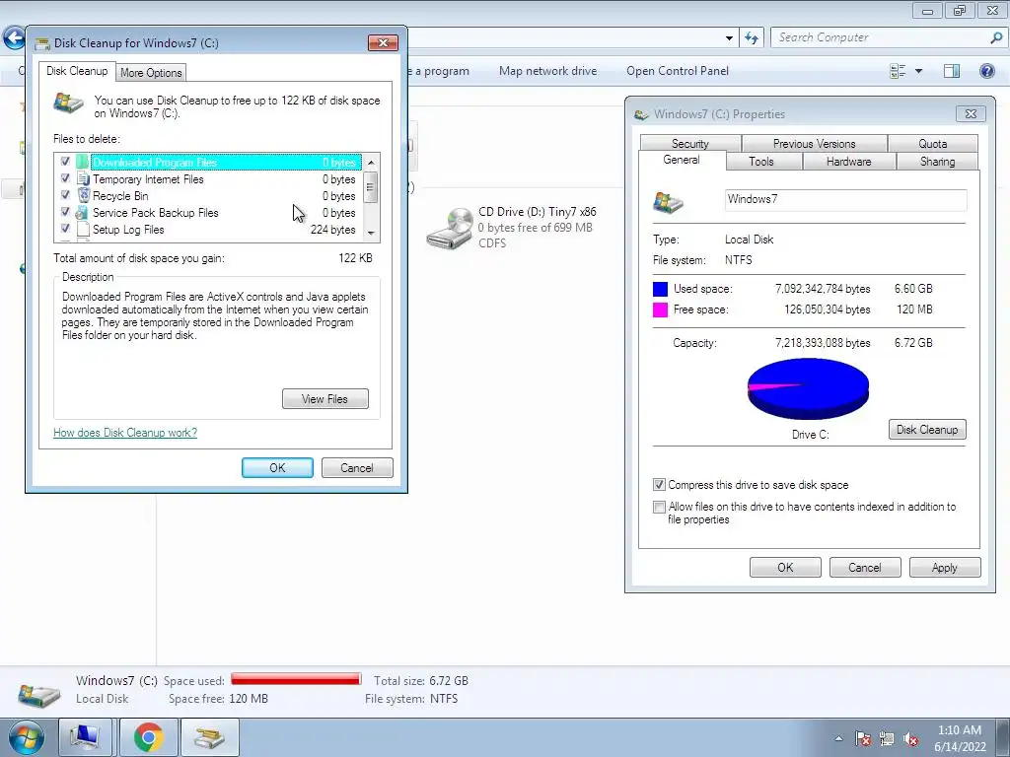Uncheck Downloaded Program Files checkbox
This screenshot has width=1010, height=757.
(65, 161)
